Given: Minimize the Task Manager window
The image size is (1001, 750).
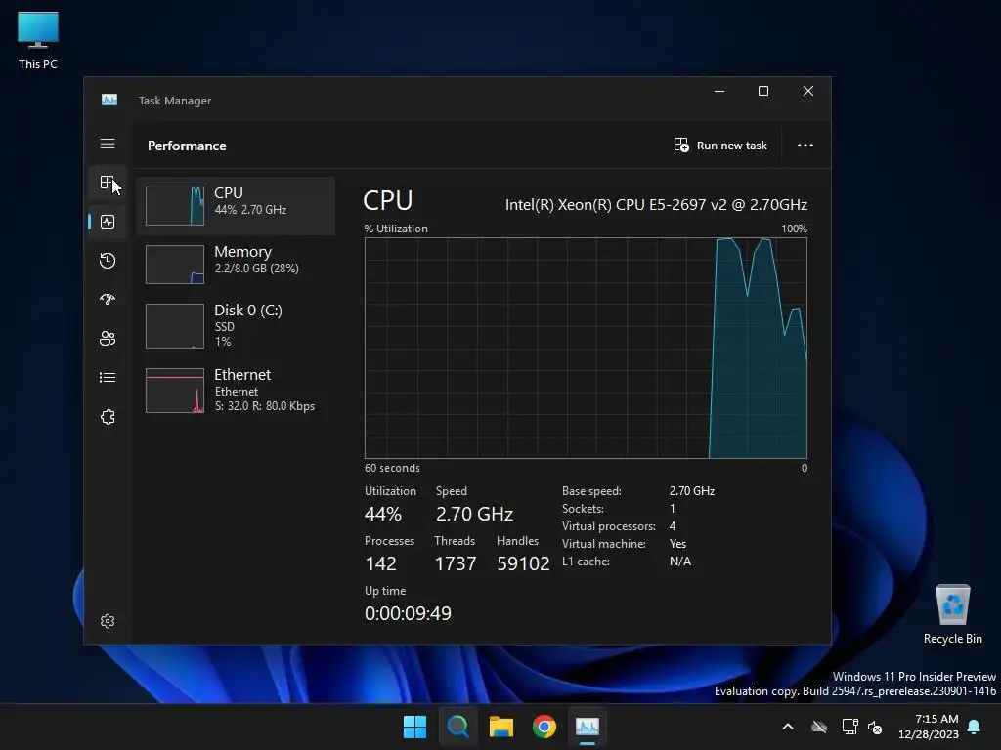Looking at the screenshot, I should coord(719,91).
